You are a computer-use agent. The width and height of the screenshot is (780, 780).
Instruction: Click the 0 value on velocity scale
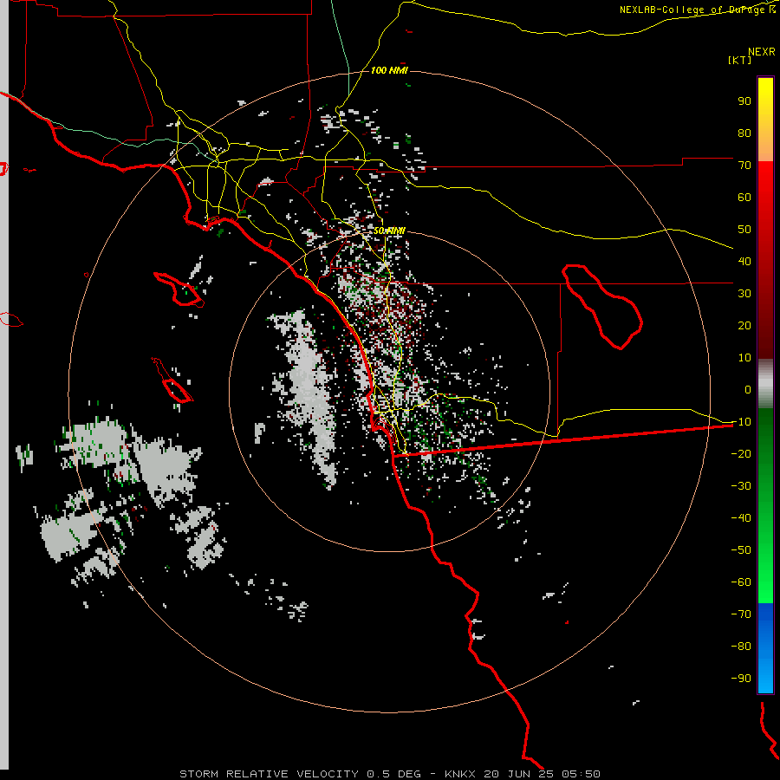point(748,390)
